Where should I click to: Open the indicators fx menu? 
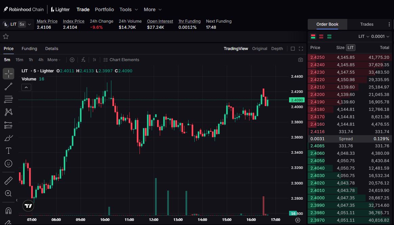pyautogui.click(x=83, y=60)
